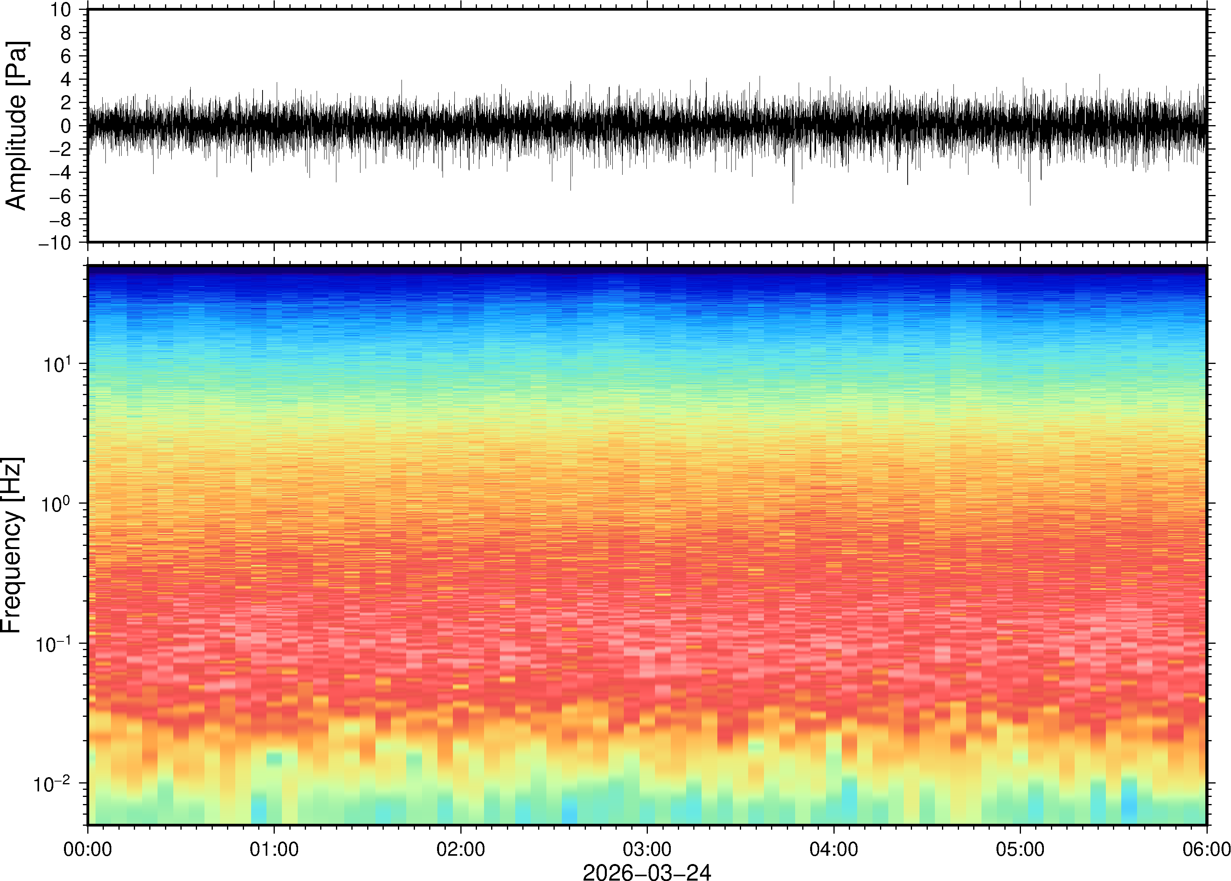
Task: Click the 10⁻¹ frequency tick label
Action: (x=53, y=644)
